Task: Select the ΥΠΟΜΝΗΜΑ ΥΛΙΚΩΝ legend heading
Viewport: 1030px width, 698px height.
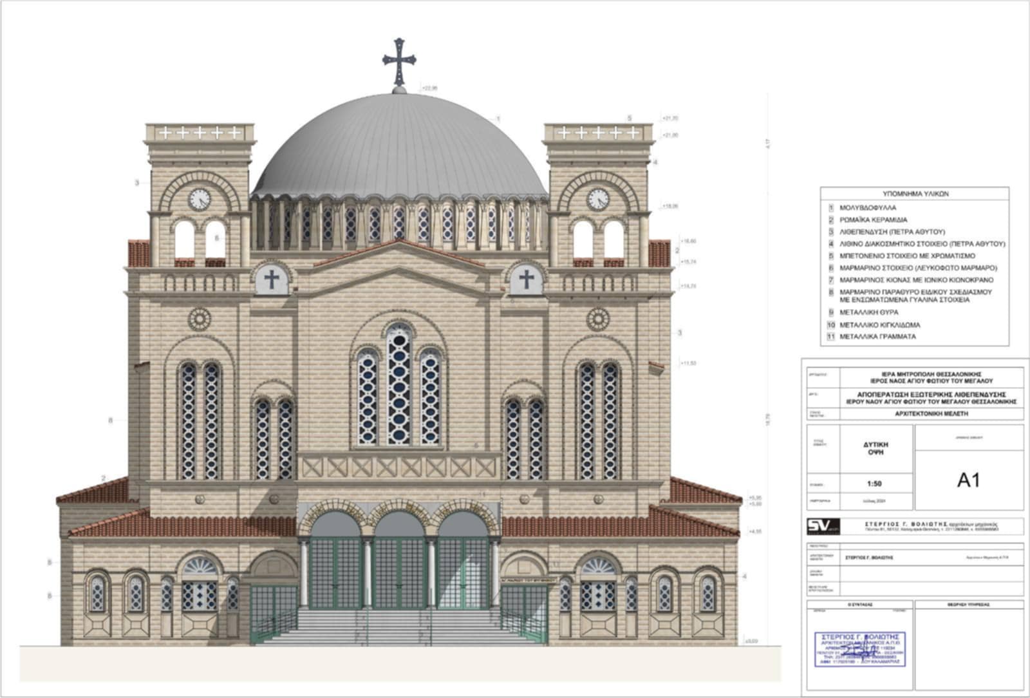Action: click(x=915, y=194)
